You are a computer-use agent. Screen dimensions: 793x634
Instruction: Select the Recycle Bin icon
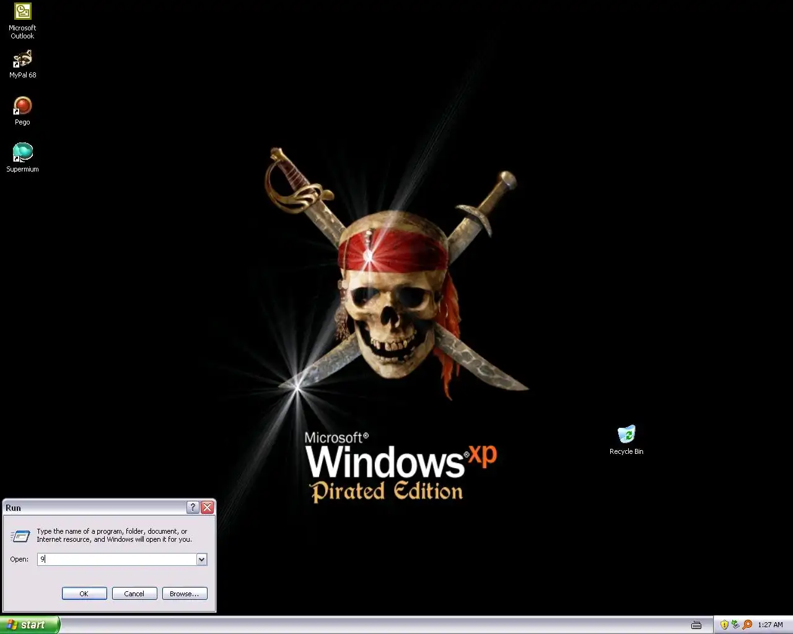pyautogui.click(x=626, y=440)
